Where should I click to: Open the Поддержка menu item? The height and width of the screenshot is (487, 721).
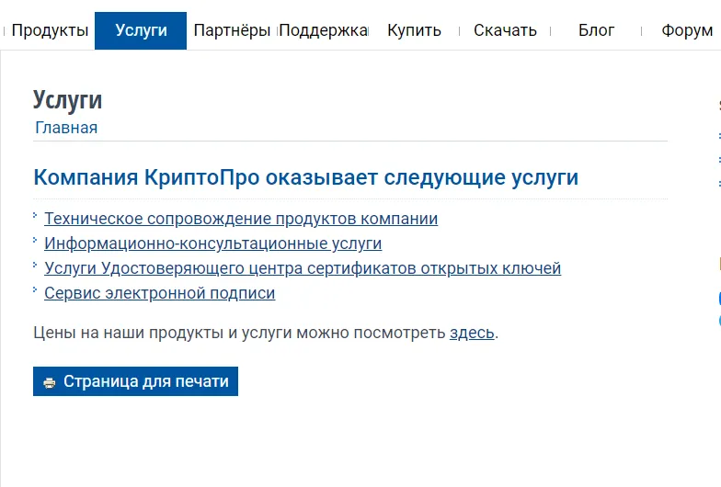click(323, 30)
